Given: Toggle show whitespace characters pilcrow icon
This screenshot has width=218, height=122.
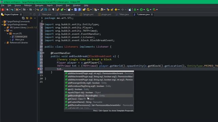Looking at the screenshot, I should pos(53,9).
